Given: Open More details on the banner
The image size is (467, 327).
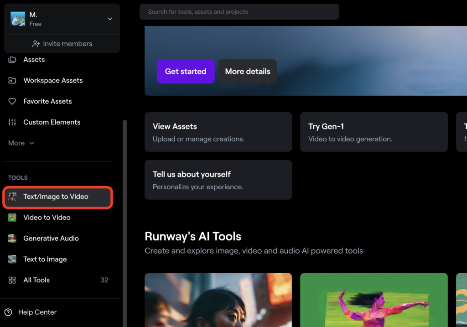Looking at the screenshot, I should coord(248,72).
